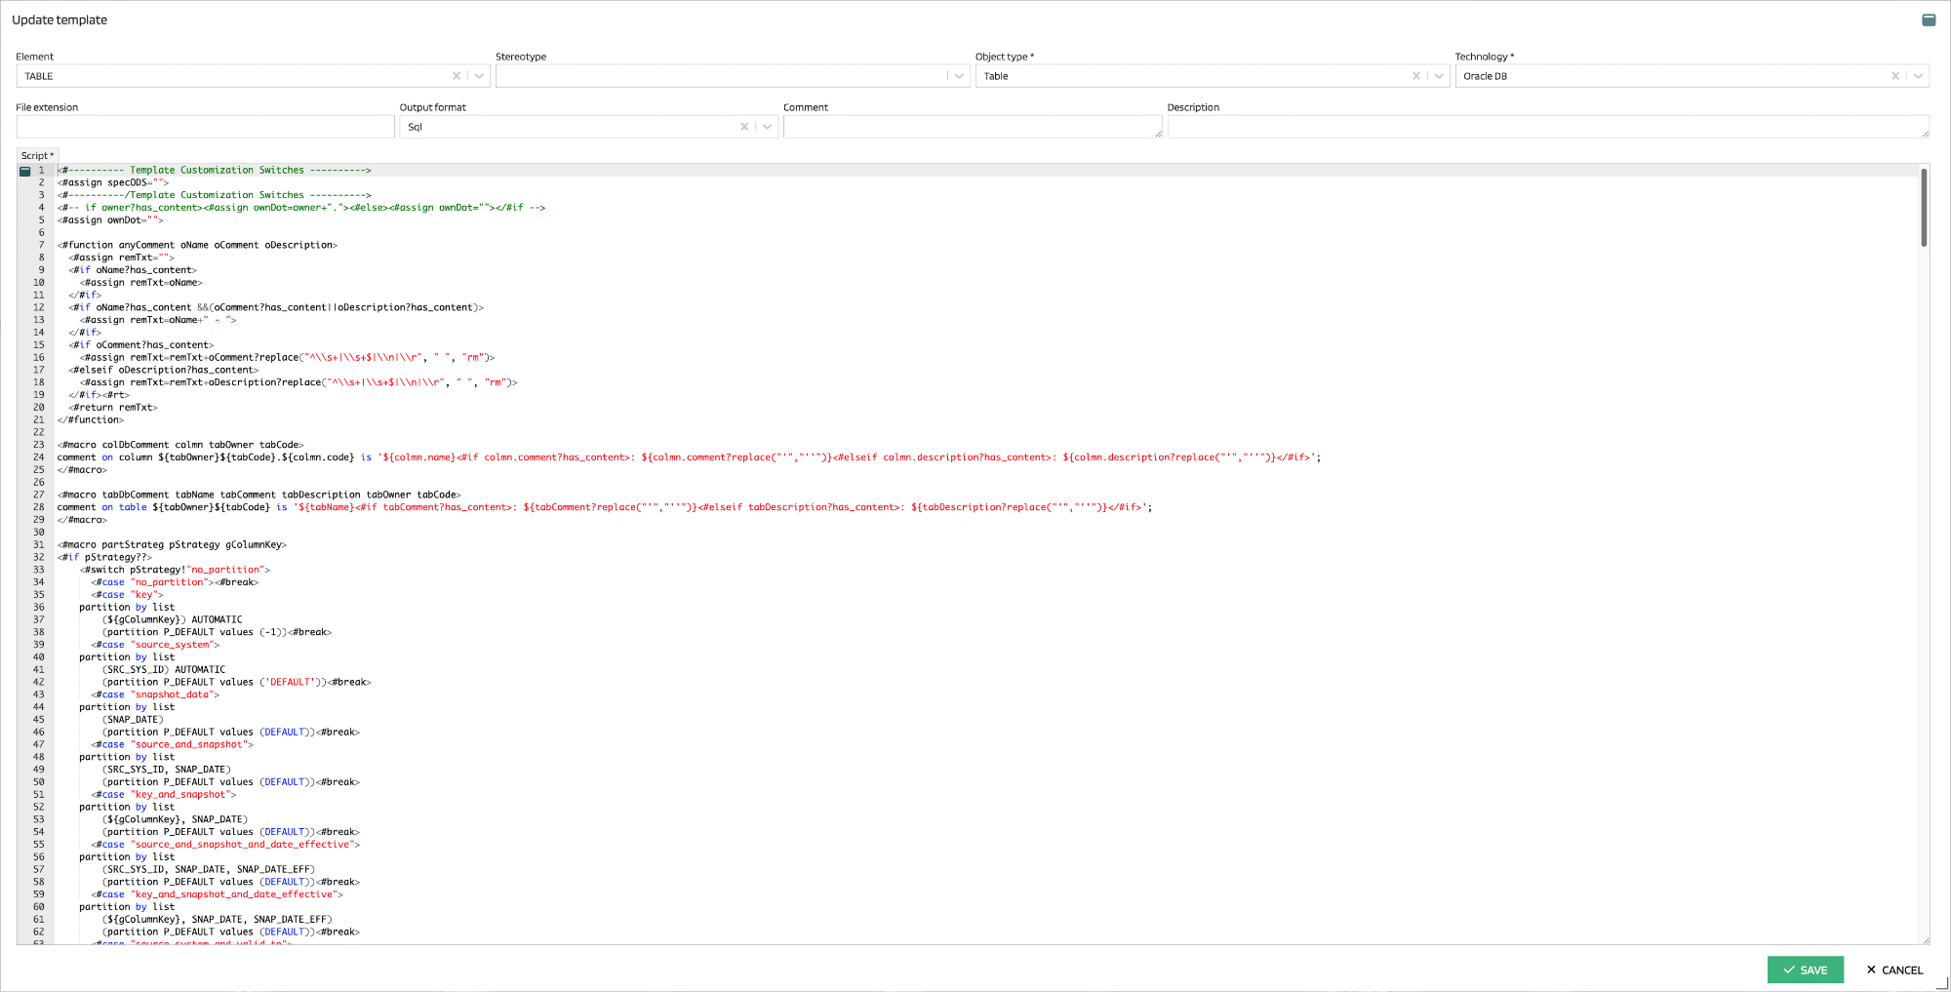This screenshot has height=992, width=1951.
Task: Click into the File extension field
Action: tap(205, 127)
